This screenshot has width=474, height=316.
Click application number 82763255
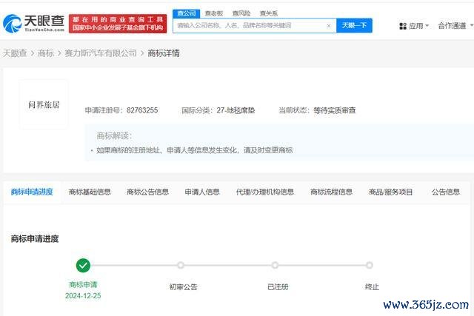142,110
